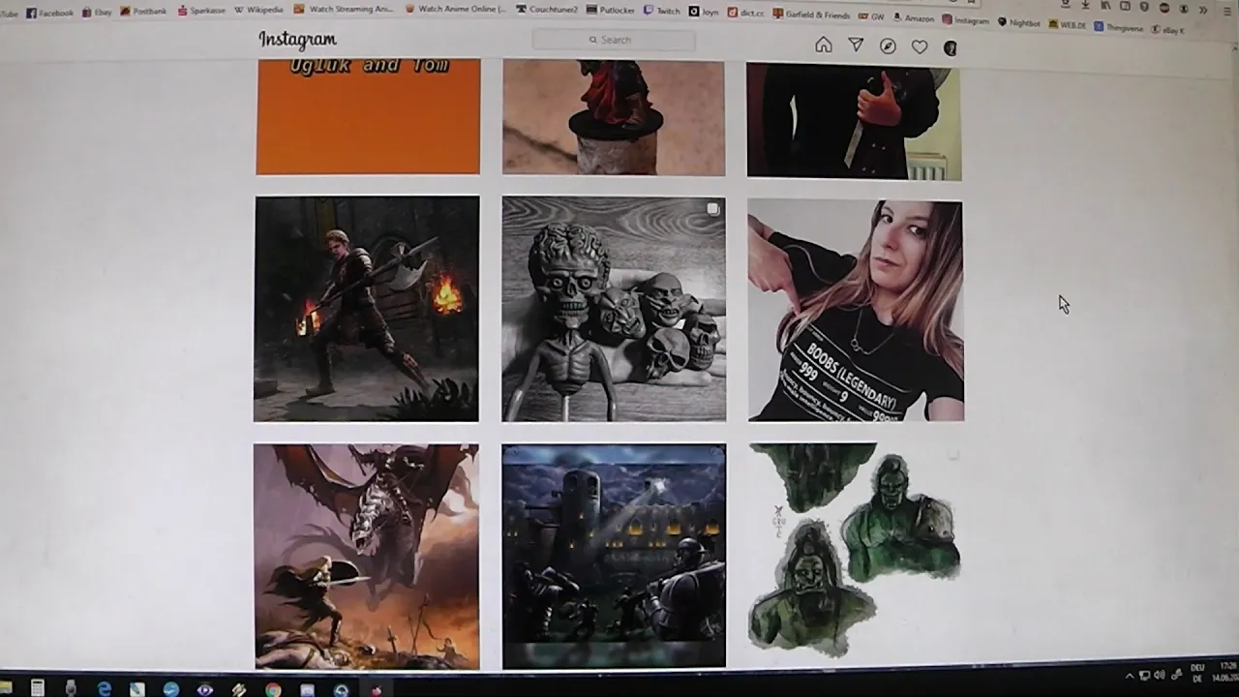Open the Nightbot bookmark
The image size is (1239, 697).
1017,22
